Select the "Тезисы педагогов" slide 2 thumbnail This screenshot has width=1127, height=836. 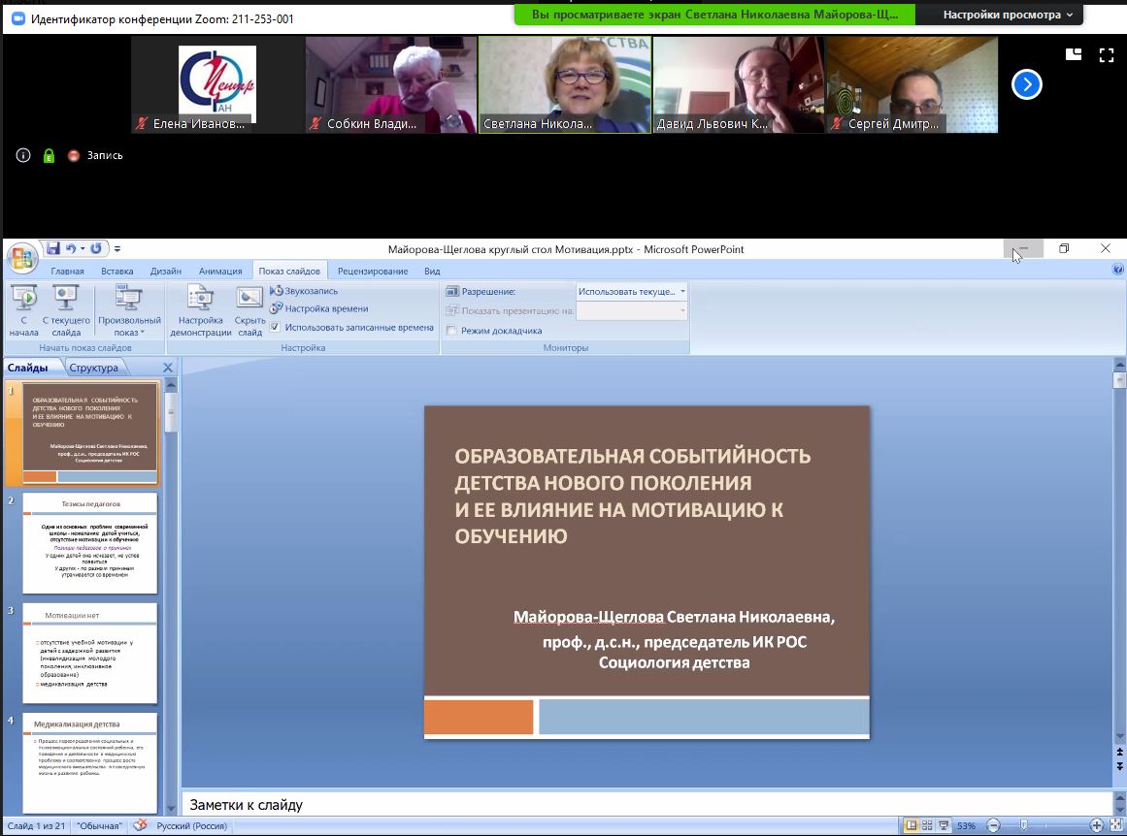[89, 543]
